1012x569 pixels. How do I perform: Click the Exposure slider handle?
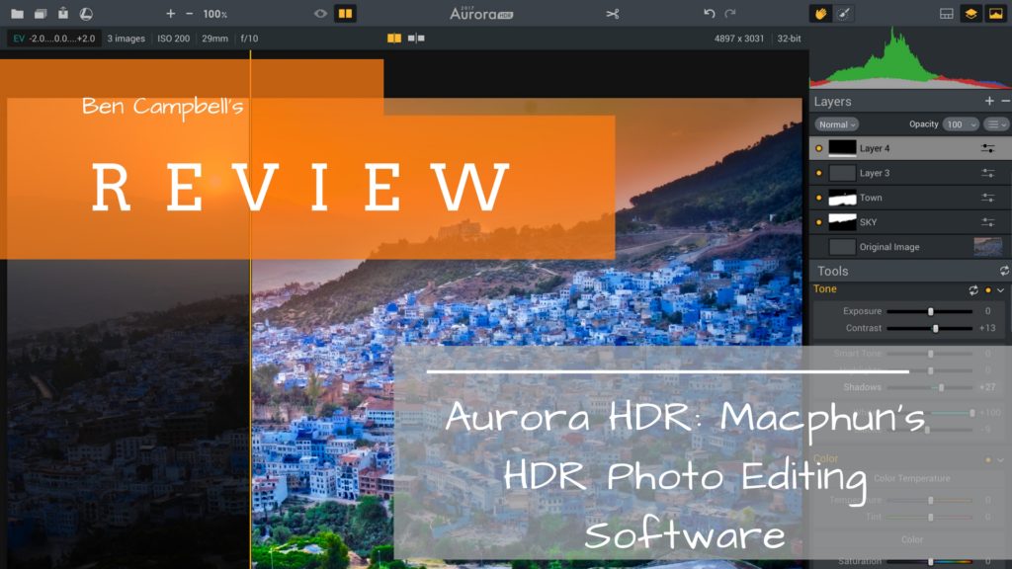[x=931, y=311]
